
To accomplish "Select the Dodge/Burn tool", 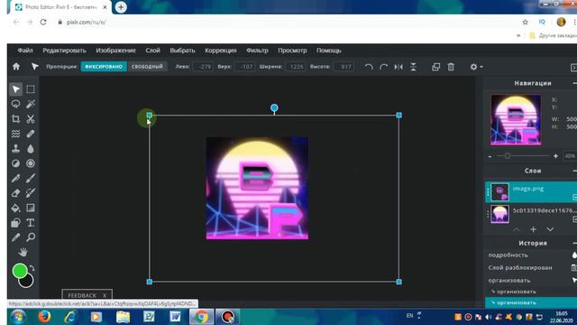I will click(16, 163).
